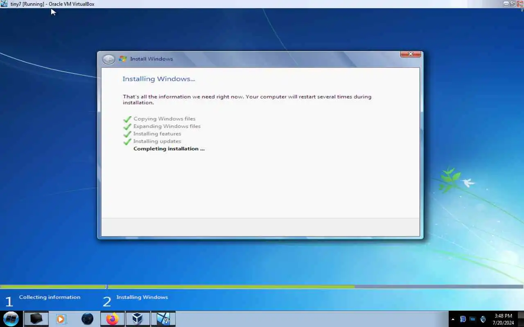Click 'Install Windows' dialog title text

[x=151, y=59]
